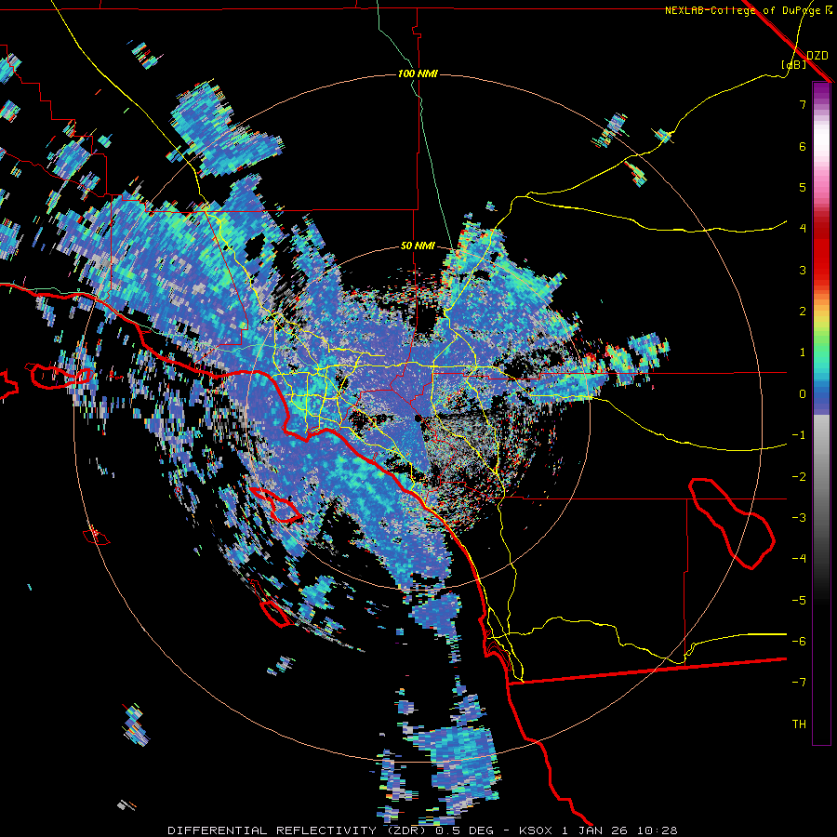Click the 50 NMI range ring label
This screenshot has width=837, height=837.
point(418,246)
